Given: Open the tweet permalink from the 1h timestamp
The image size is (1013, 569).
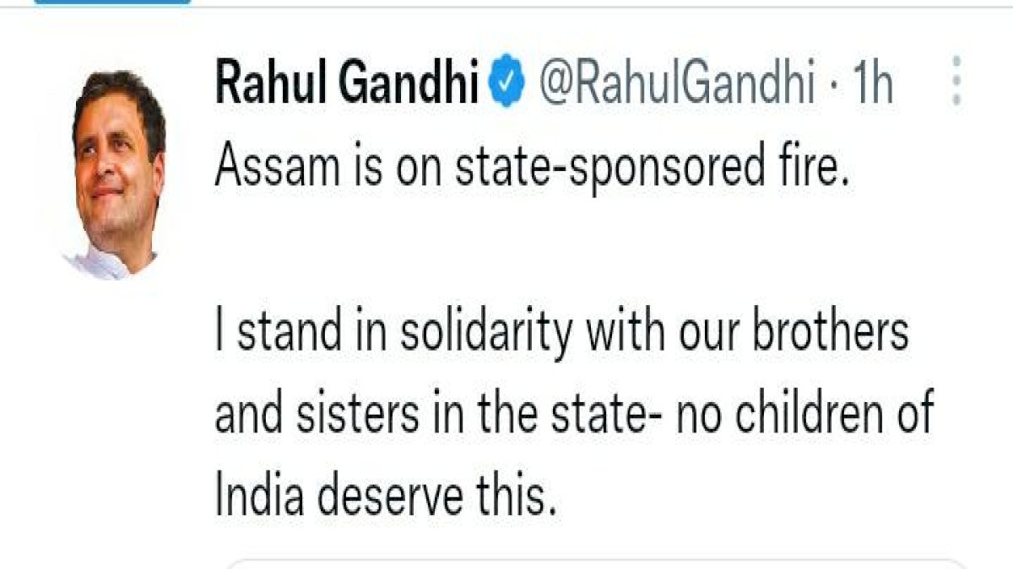Looking at the screenshot, I should point(874,84).
